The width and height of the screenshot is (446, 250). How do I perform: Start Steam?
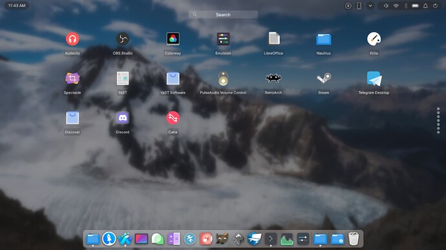click(324, 78)
